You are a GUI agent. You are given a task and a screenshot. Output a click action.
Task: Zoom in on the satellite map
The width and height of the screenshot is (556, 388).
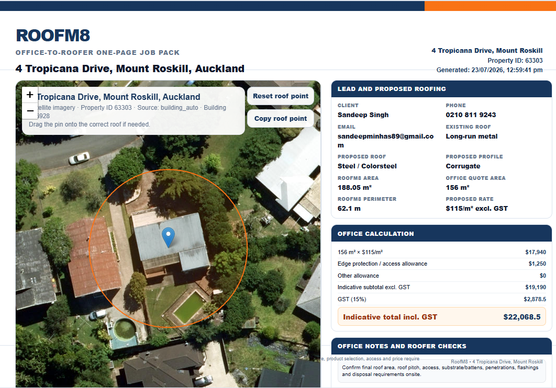pos(30,95)
